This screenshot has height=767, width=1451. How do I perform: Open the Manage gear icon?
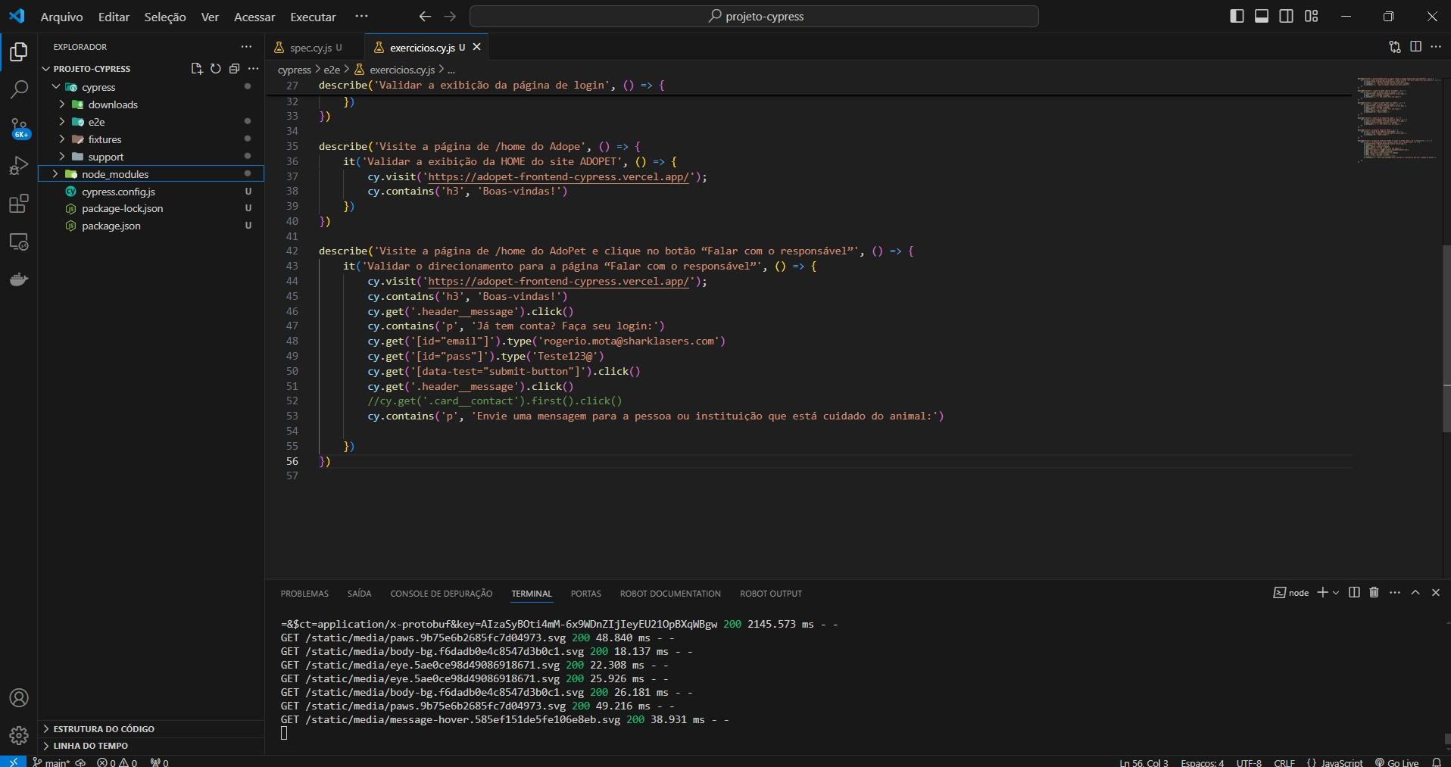[19, 735]
